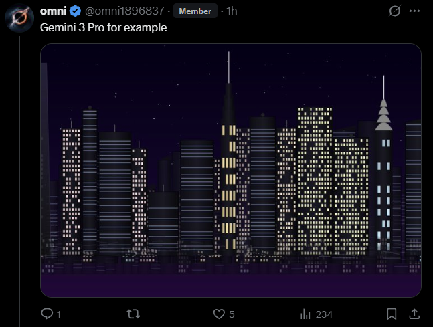Click the vertical thread connector line

tap(19, 181)
